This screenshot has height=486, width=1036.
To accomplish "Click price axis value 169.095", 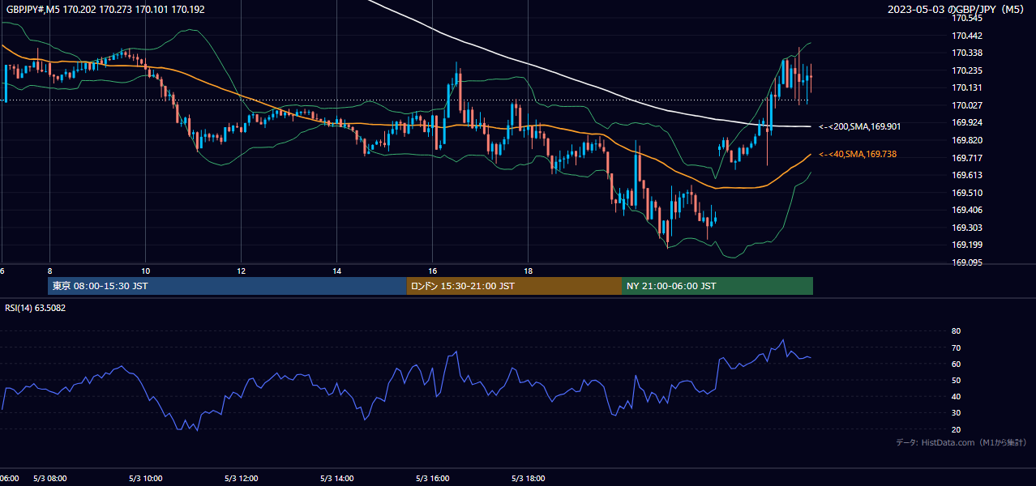I will tap(967, 262).
